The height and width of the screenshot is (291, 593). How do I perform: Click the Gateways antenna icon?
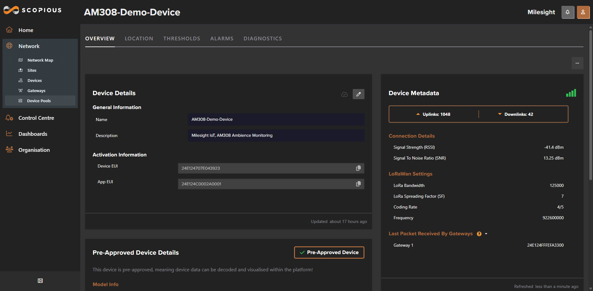coord(21,91)
